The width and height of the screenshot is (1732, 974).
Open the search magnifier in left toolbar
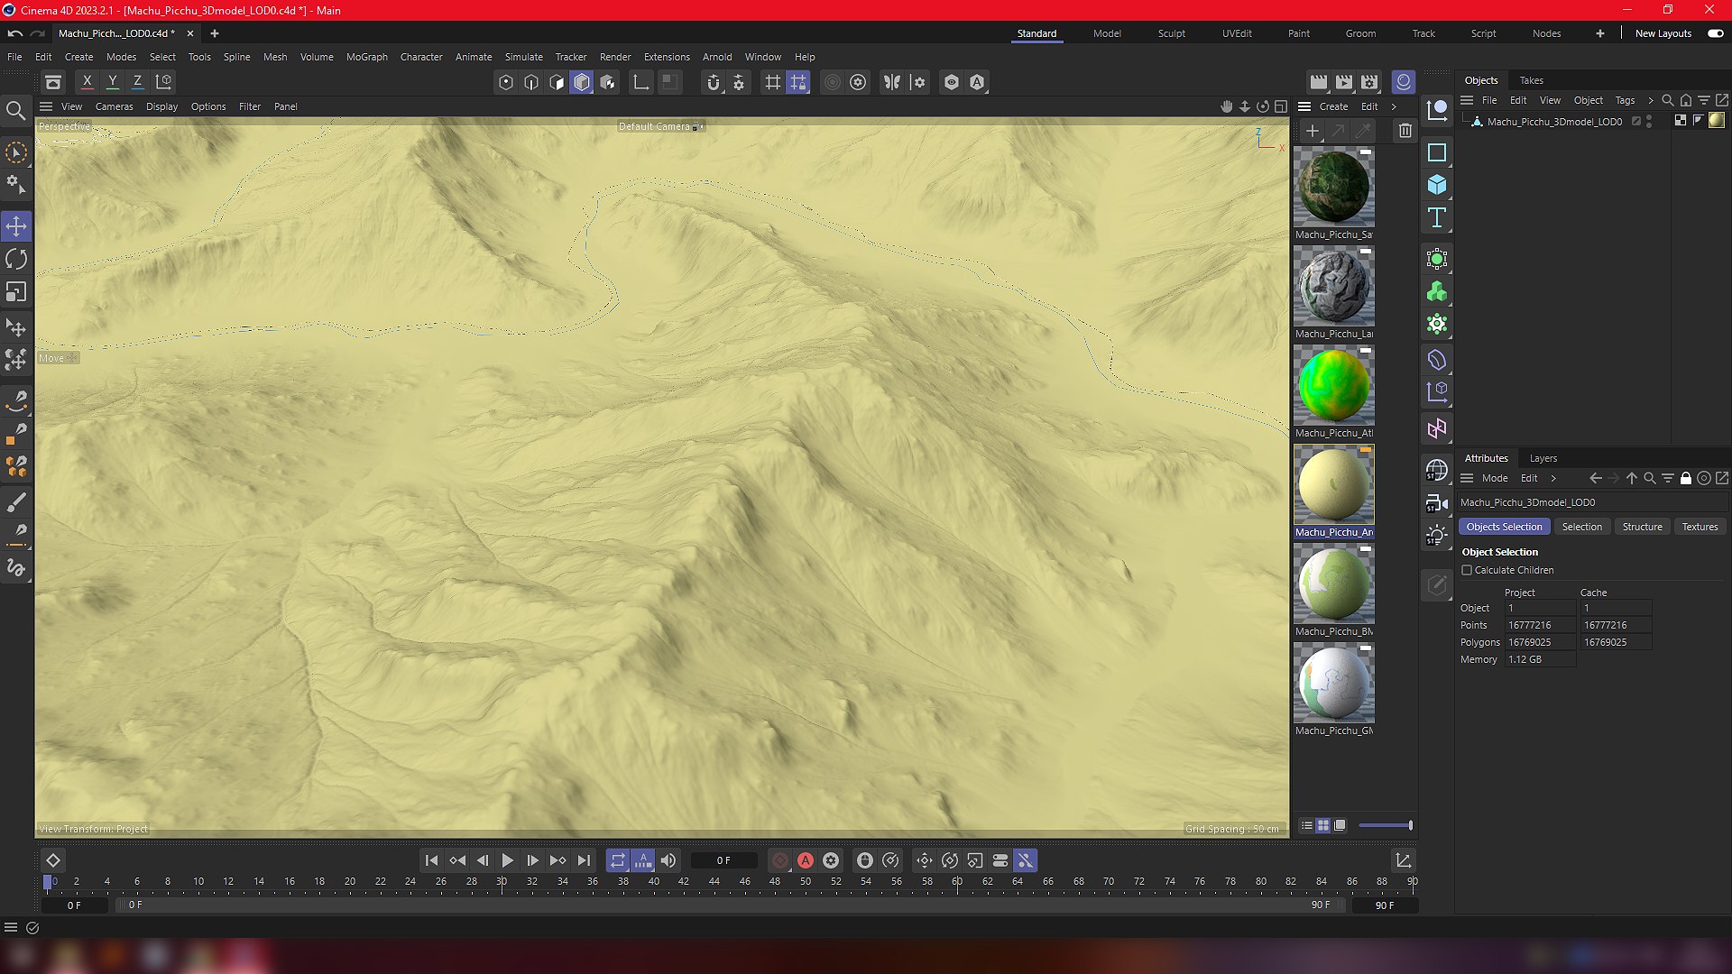point(15,111)
